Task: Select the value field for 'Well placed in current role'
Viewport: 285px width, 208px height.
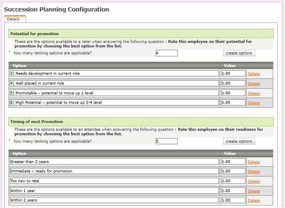Action: 233,83
